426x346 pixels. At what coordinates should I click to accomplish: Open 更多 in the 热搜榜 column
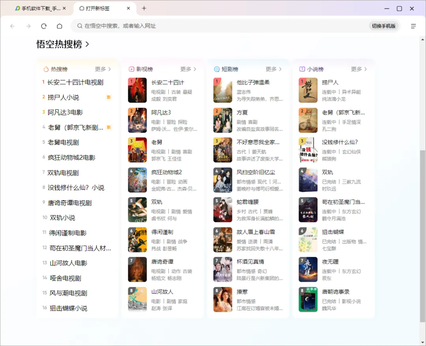[103, 69]
